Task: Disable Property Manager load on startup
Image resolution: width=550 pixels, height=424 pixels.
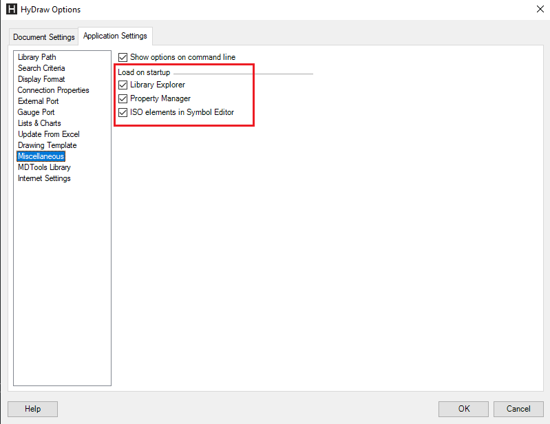Action: (x=123, y=98)
